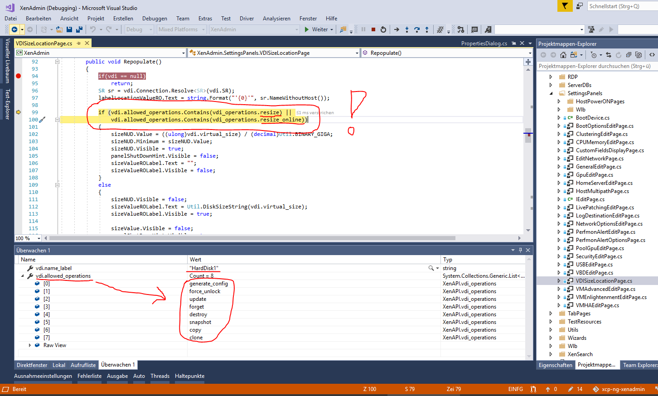
Task: Switch to the Lokal tab
Action: pyautogui.click(x=59, y=365)
